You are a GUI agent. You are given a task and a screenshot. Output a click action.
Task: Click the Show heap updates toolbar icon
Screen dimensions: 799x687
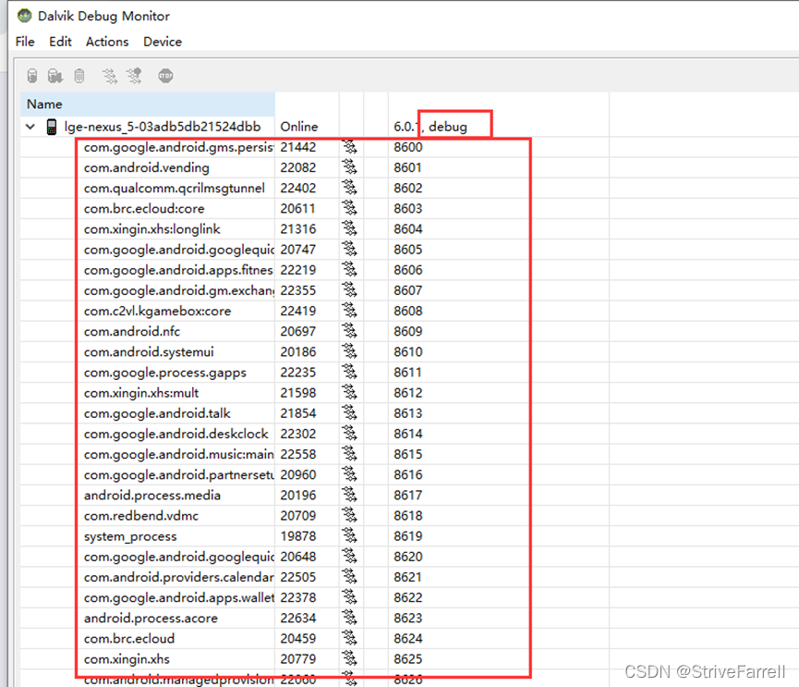pos(32,76)
